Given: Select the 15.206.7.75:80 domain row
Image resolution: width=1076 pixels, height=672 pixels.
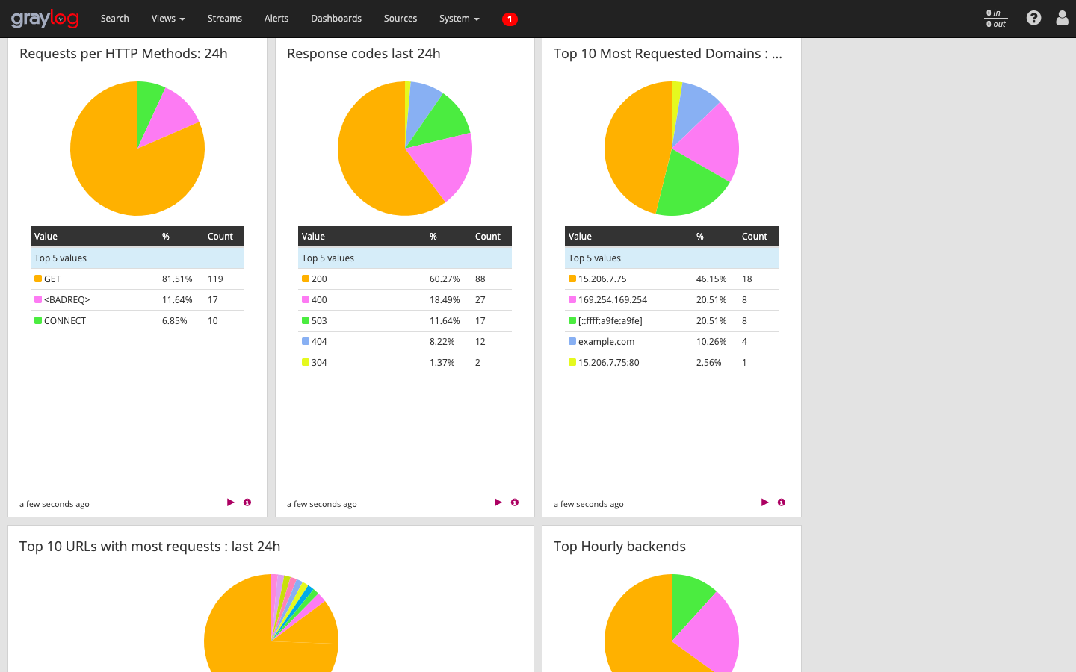Looking at the screenshot, I should tap(672, 362).
